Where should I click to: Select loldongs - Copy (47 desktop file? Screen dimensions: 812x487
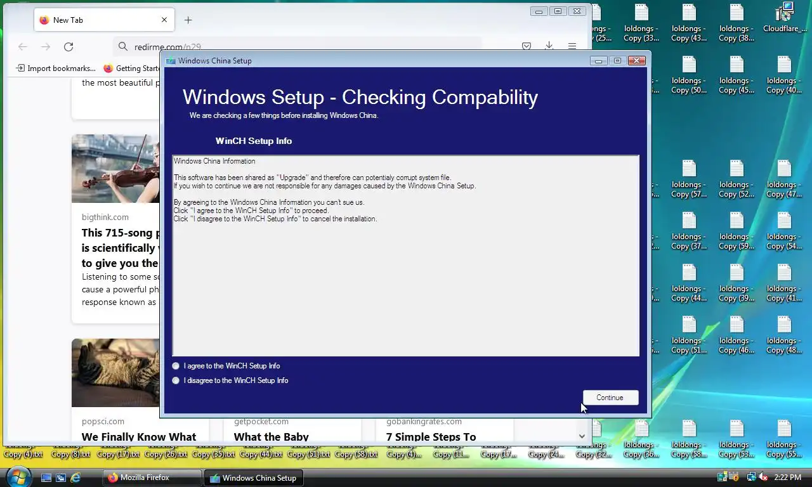(784, 179)
